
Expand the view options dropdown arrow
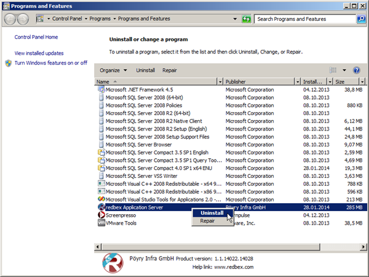pyautogui.click(x=344, y=70)
